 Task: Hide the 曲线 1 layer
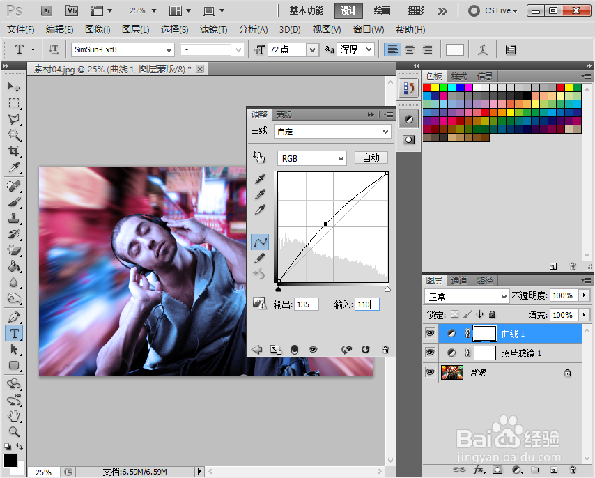click(430, 333)
